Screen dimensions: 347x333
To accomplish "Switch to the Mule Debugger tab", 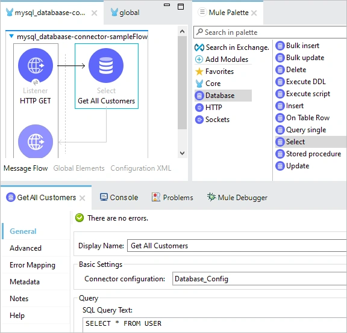I will 237,197.
